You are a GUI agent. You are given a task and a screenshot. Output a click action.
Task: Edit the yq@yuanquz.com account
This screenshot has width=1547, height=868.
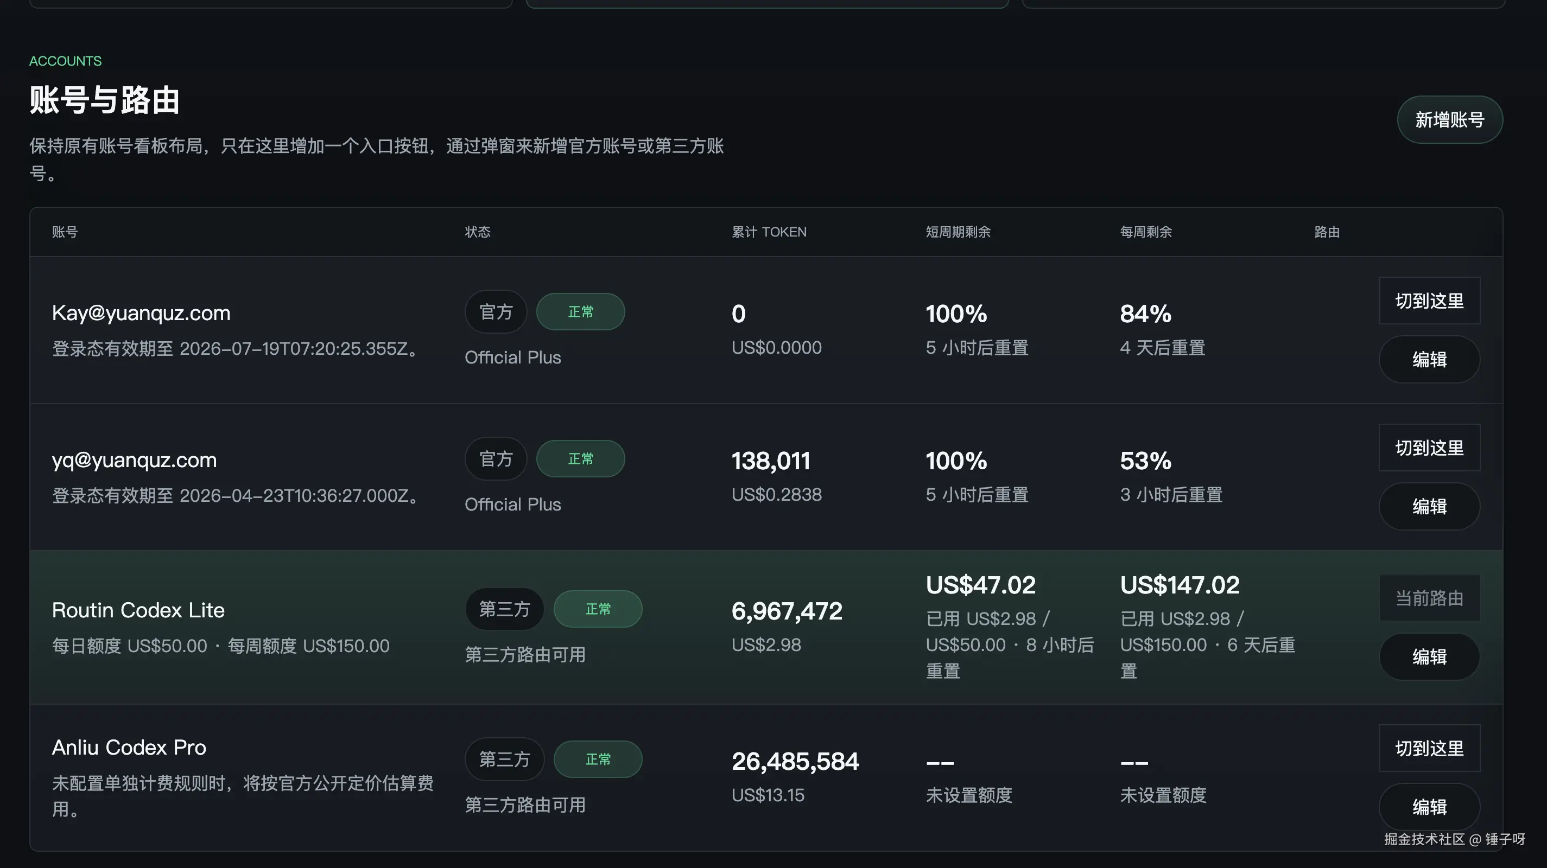coord(1429,506)
